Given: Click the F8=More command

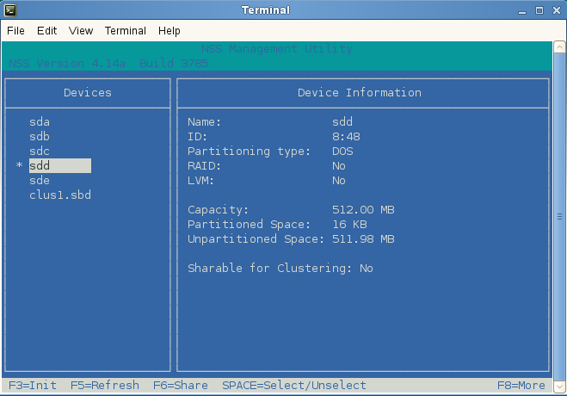Looking at the screenshot, I should [x=521, y=385].
